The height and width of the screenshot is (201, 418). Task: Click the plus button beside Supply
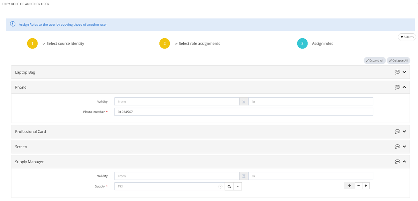(x=366, y=186)
